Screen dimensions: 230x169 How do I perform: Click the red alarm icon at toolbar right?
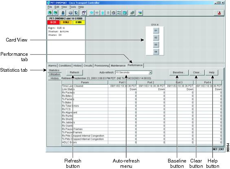tap(219, 13)
